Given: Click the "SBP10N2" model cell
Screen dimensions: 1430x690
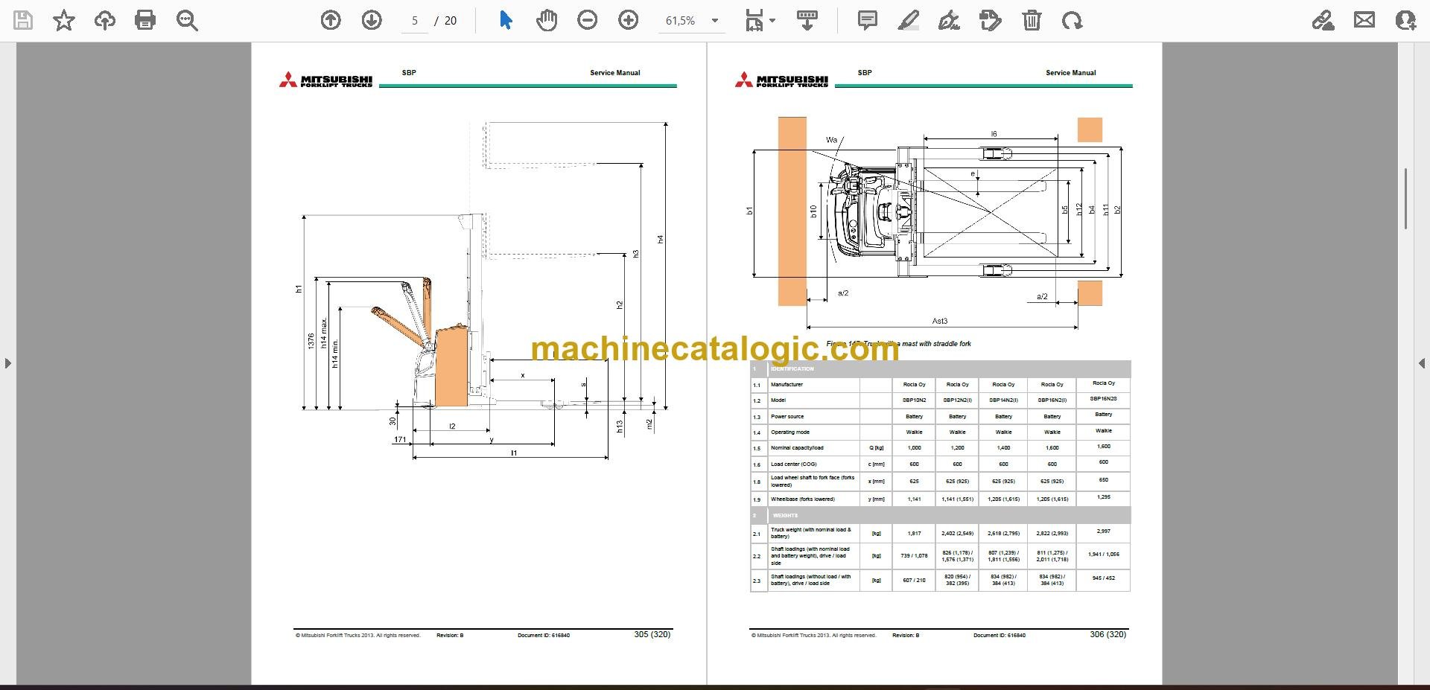Looking at the screenshot, I should click(x=914, y=400).
